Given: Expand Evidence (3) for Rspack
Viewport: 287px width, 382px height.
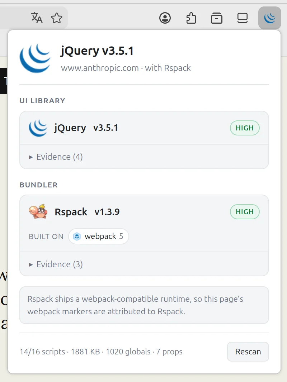Looking at the screenshot, I should 56,264.
